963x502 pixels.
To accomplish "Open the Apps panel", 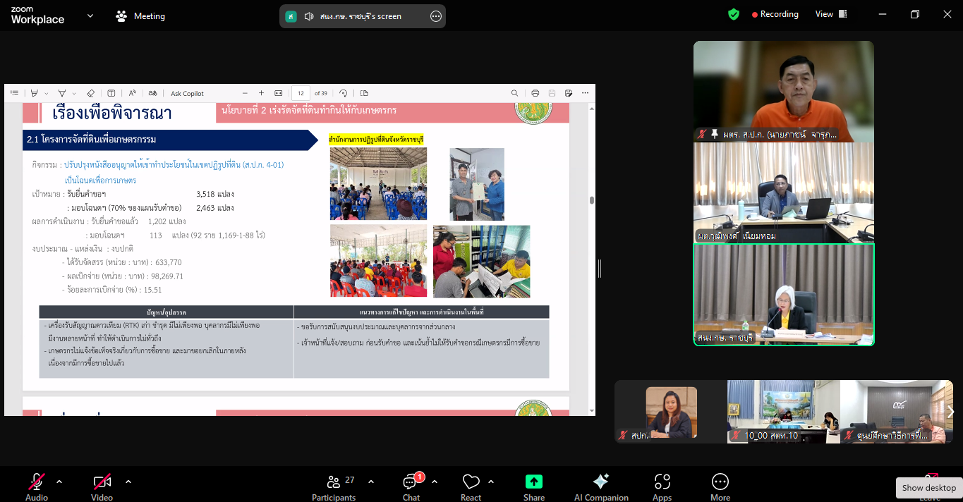I will coord(662,486).
